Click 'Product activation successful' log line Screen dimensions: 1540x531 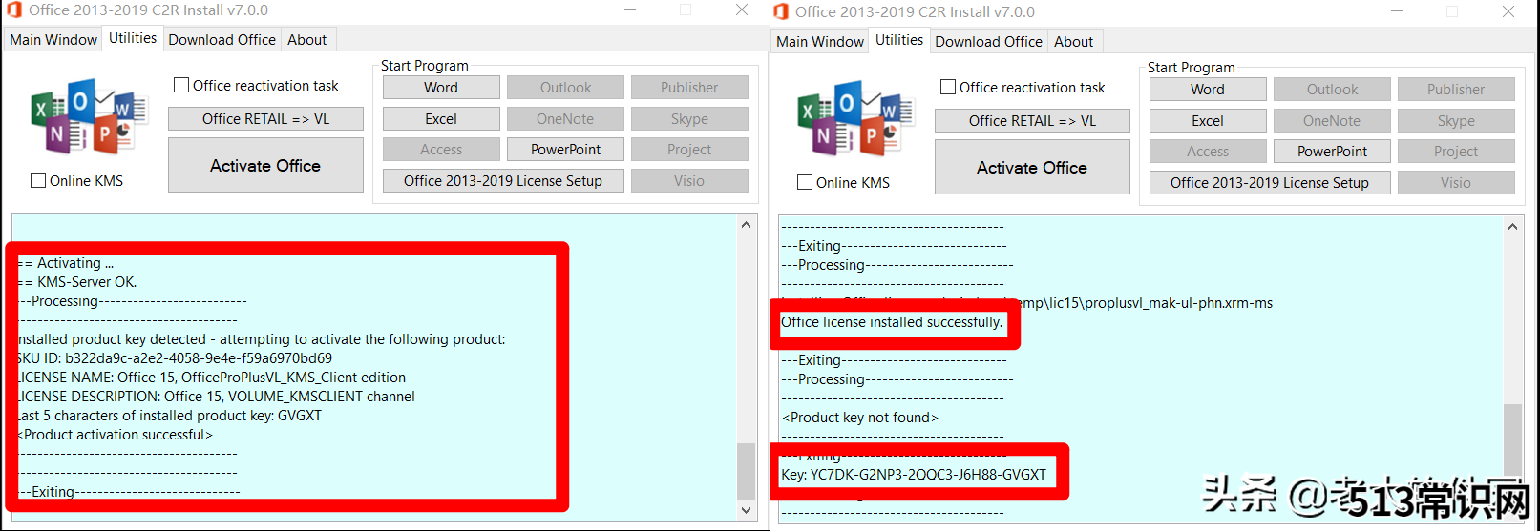click(116, 435)
